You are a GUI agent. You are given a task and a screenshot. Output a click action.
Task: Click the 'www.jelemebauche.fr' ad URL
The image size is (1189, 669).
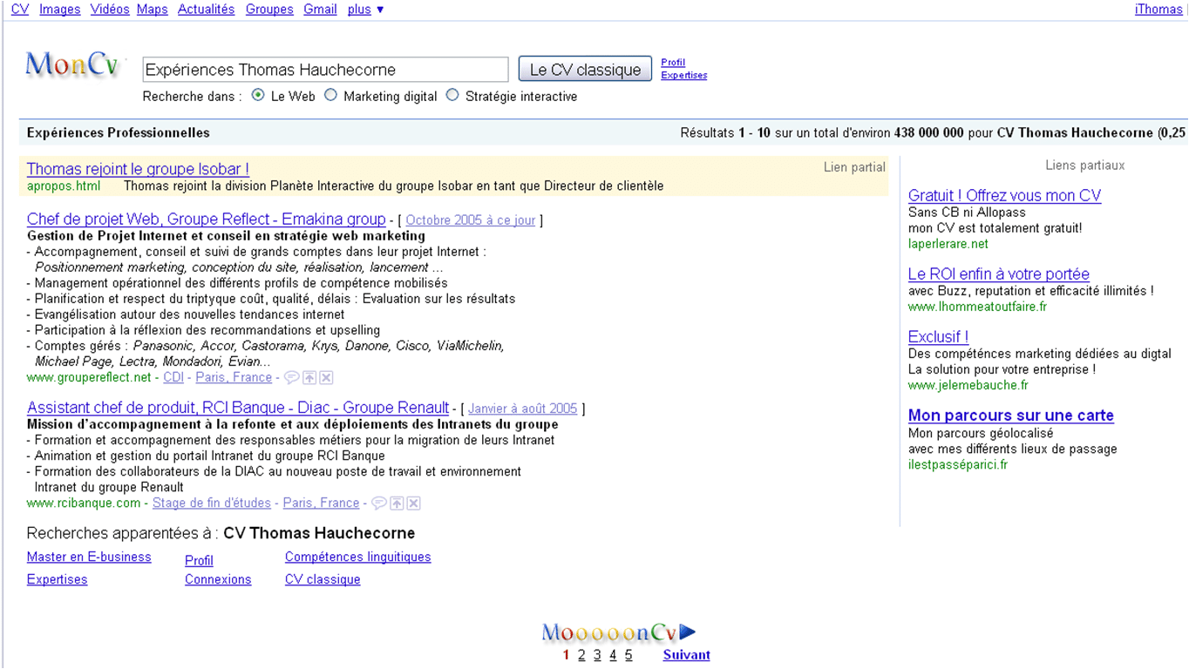[968, 385]
